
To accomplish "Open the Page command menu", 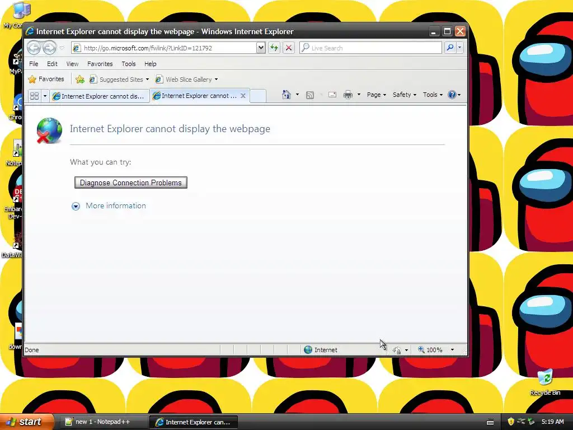I will 377,95.
